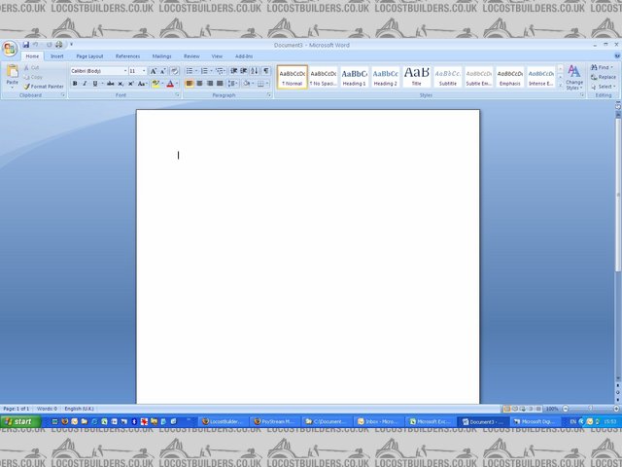Image resolution: width=622 pixels, height=467 pixels.
Task: Click the Windows start button
Action: click(20, 421)
